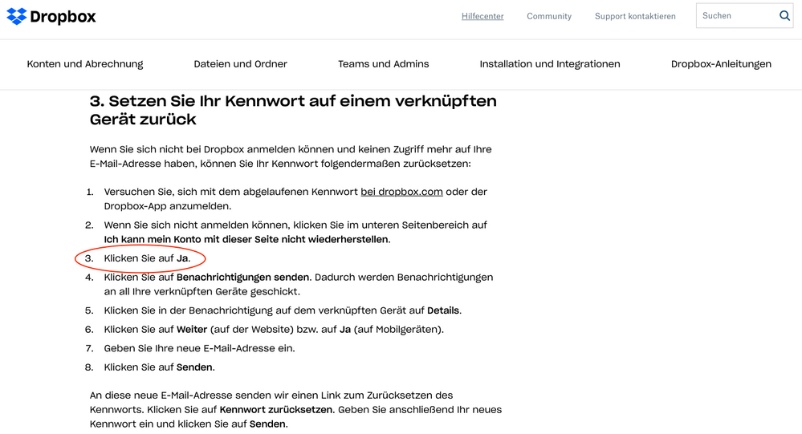
Task: Open the Hilfecenter link
Action: pos(482,16)
